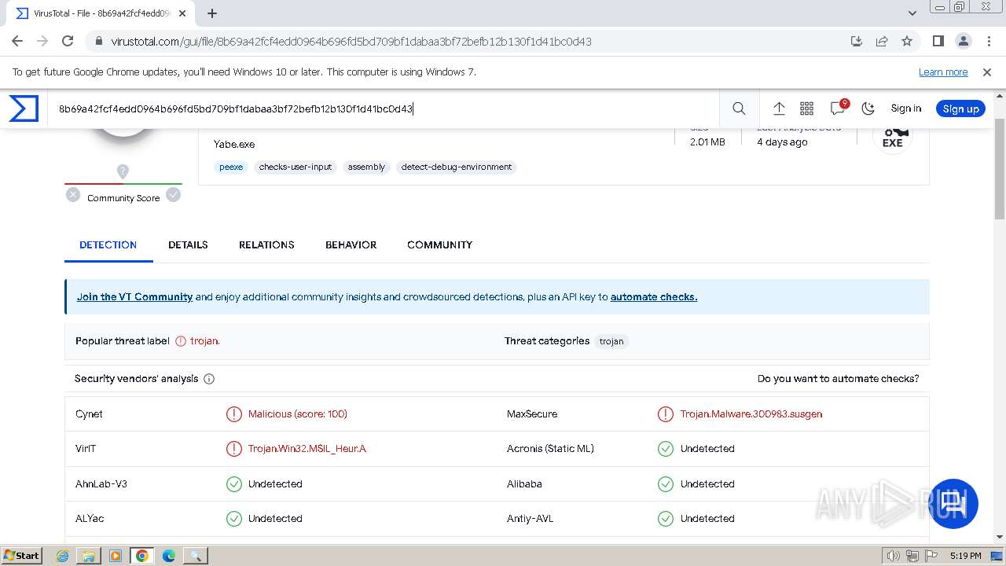Image resolution: width=1006 pixels, height=566 pixels.
Task: Click the VirusTotal logo icon
Action: [24, 108]
